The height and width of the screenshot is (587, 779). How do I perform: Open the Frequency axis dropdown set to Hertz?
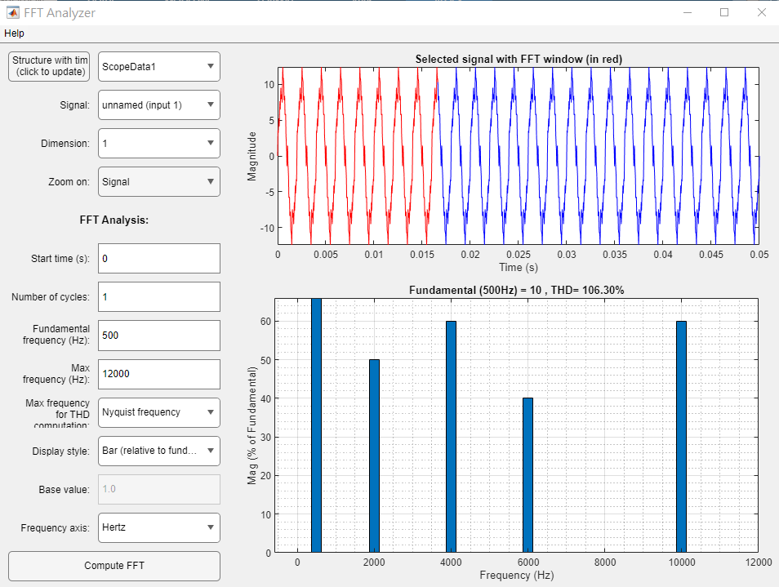(x=159, y=527)
